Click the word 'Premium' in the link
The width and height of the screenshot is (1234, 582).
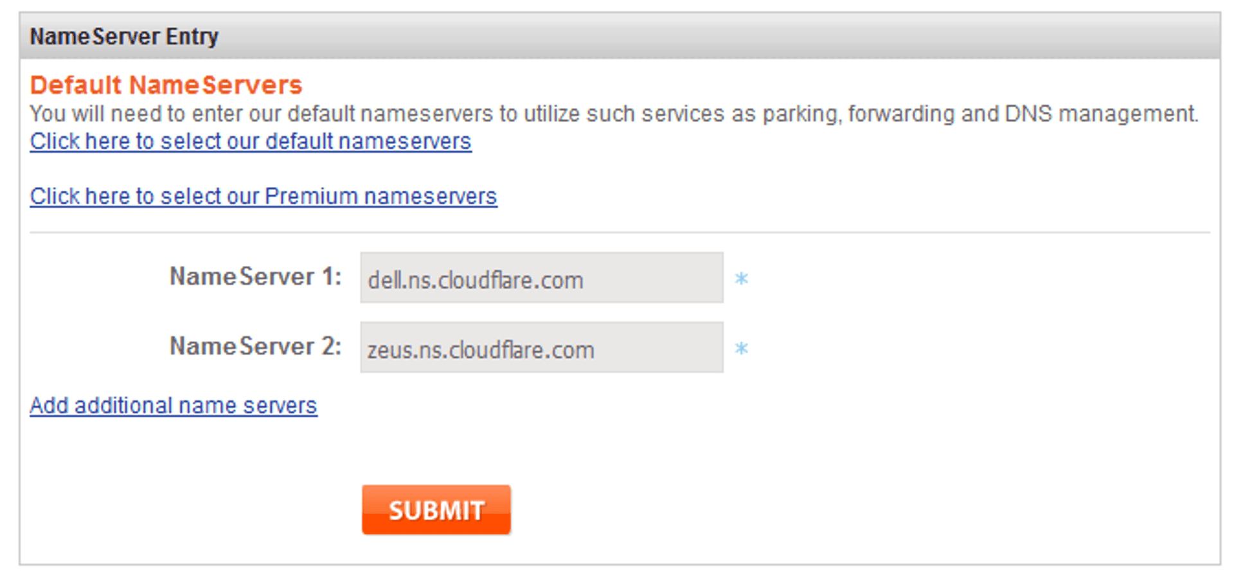(x=311, y=197)
